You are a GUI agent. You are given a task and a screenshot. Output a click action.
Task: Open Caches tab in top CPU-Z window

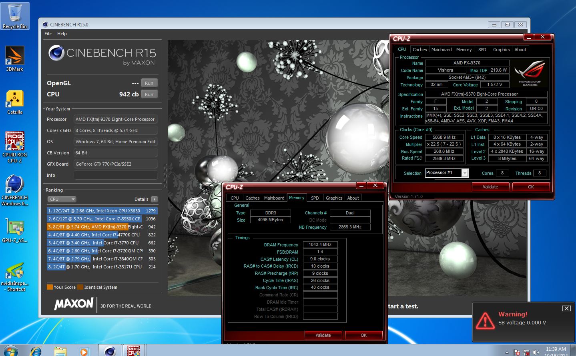pyautogui.click(x=419, y=50)
